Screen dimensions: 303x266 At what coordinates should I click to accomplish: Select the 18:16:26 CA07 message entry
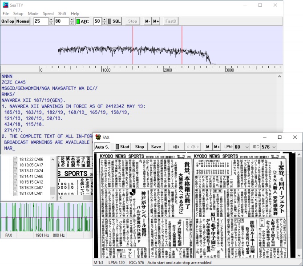[31, 188]
